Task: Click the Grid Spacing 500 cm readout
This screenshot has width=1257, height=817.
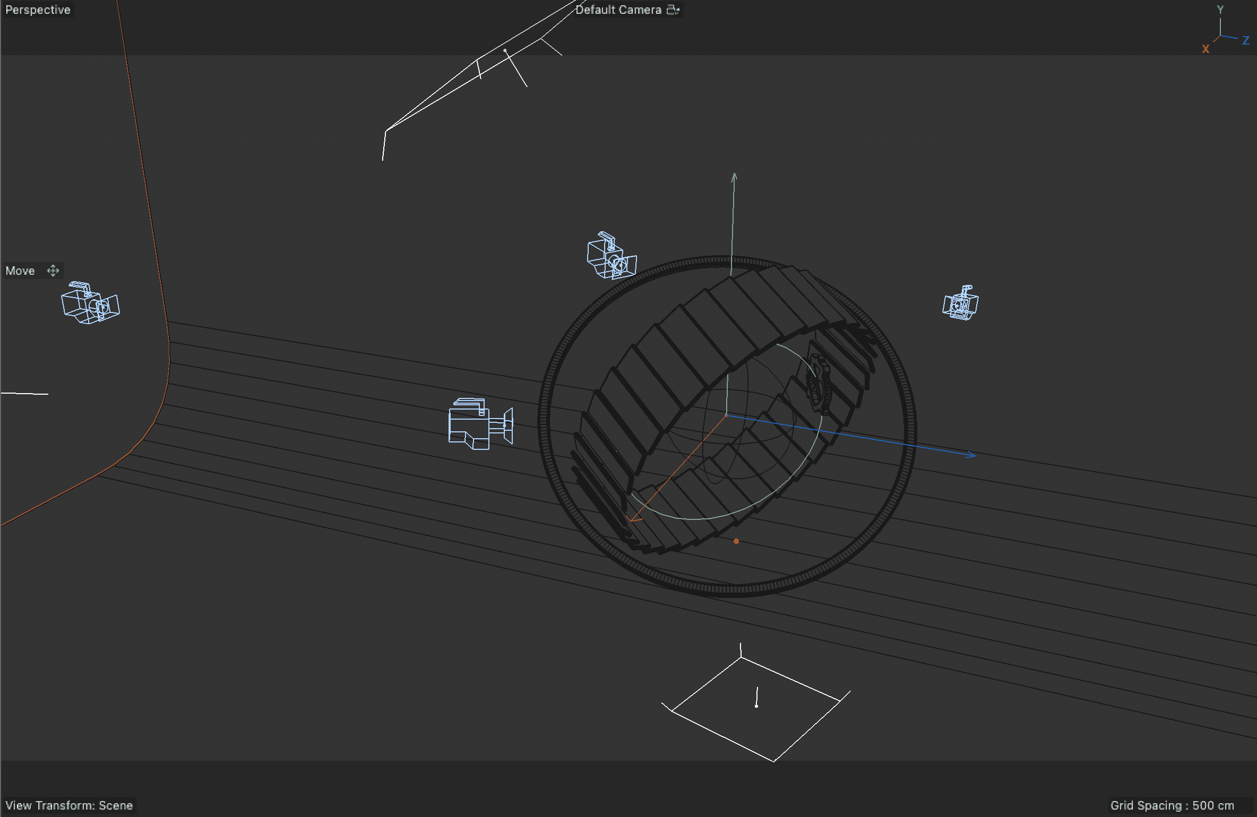Action: (x=1172, y=805)
